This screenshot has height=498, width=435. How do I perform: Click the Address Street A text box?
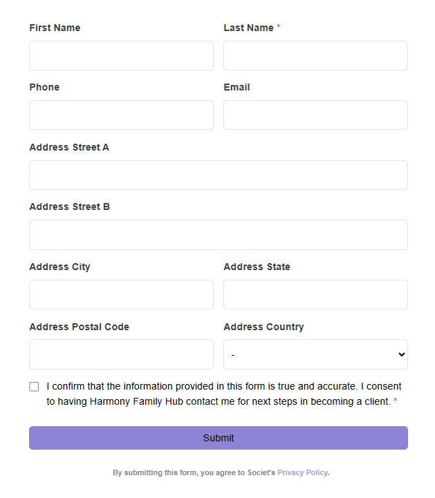(x=218, y=175)
